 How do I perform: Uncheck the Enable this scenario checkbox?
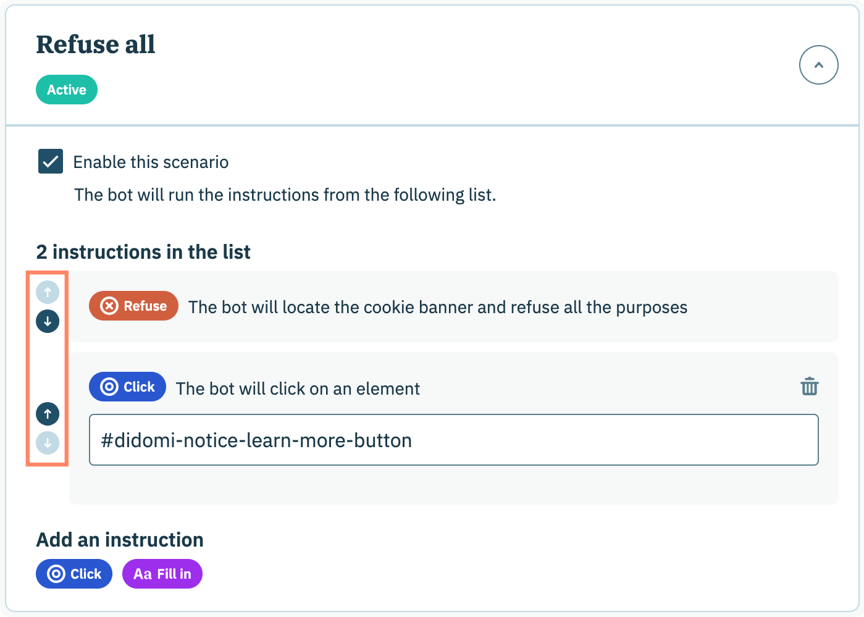pos(51,161)
